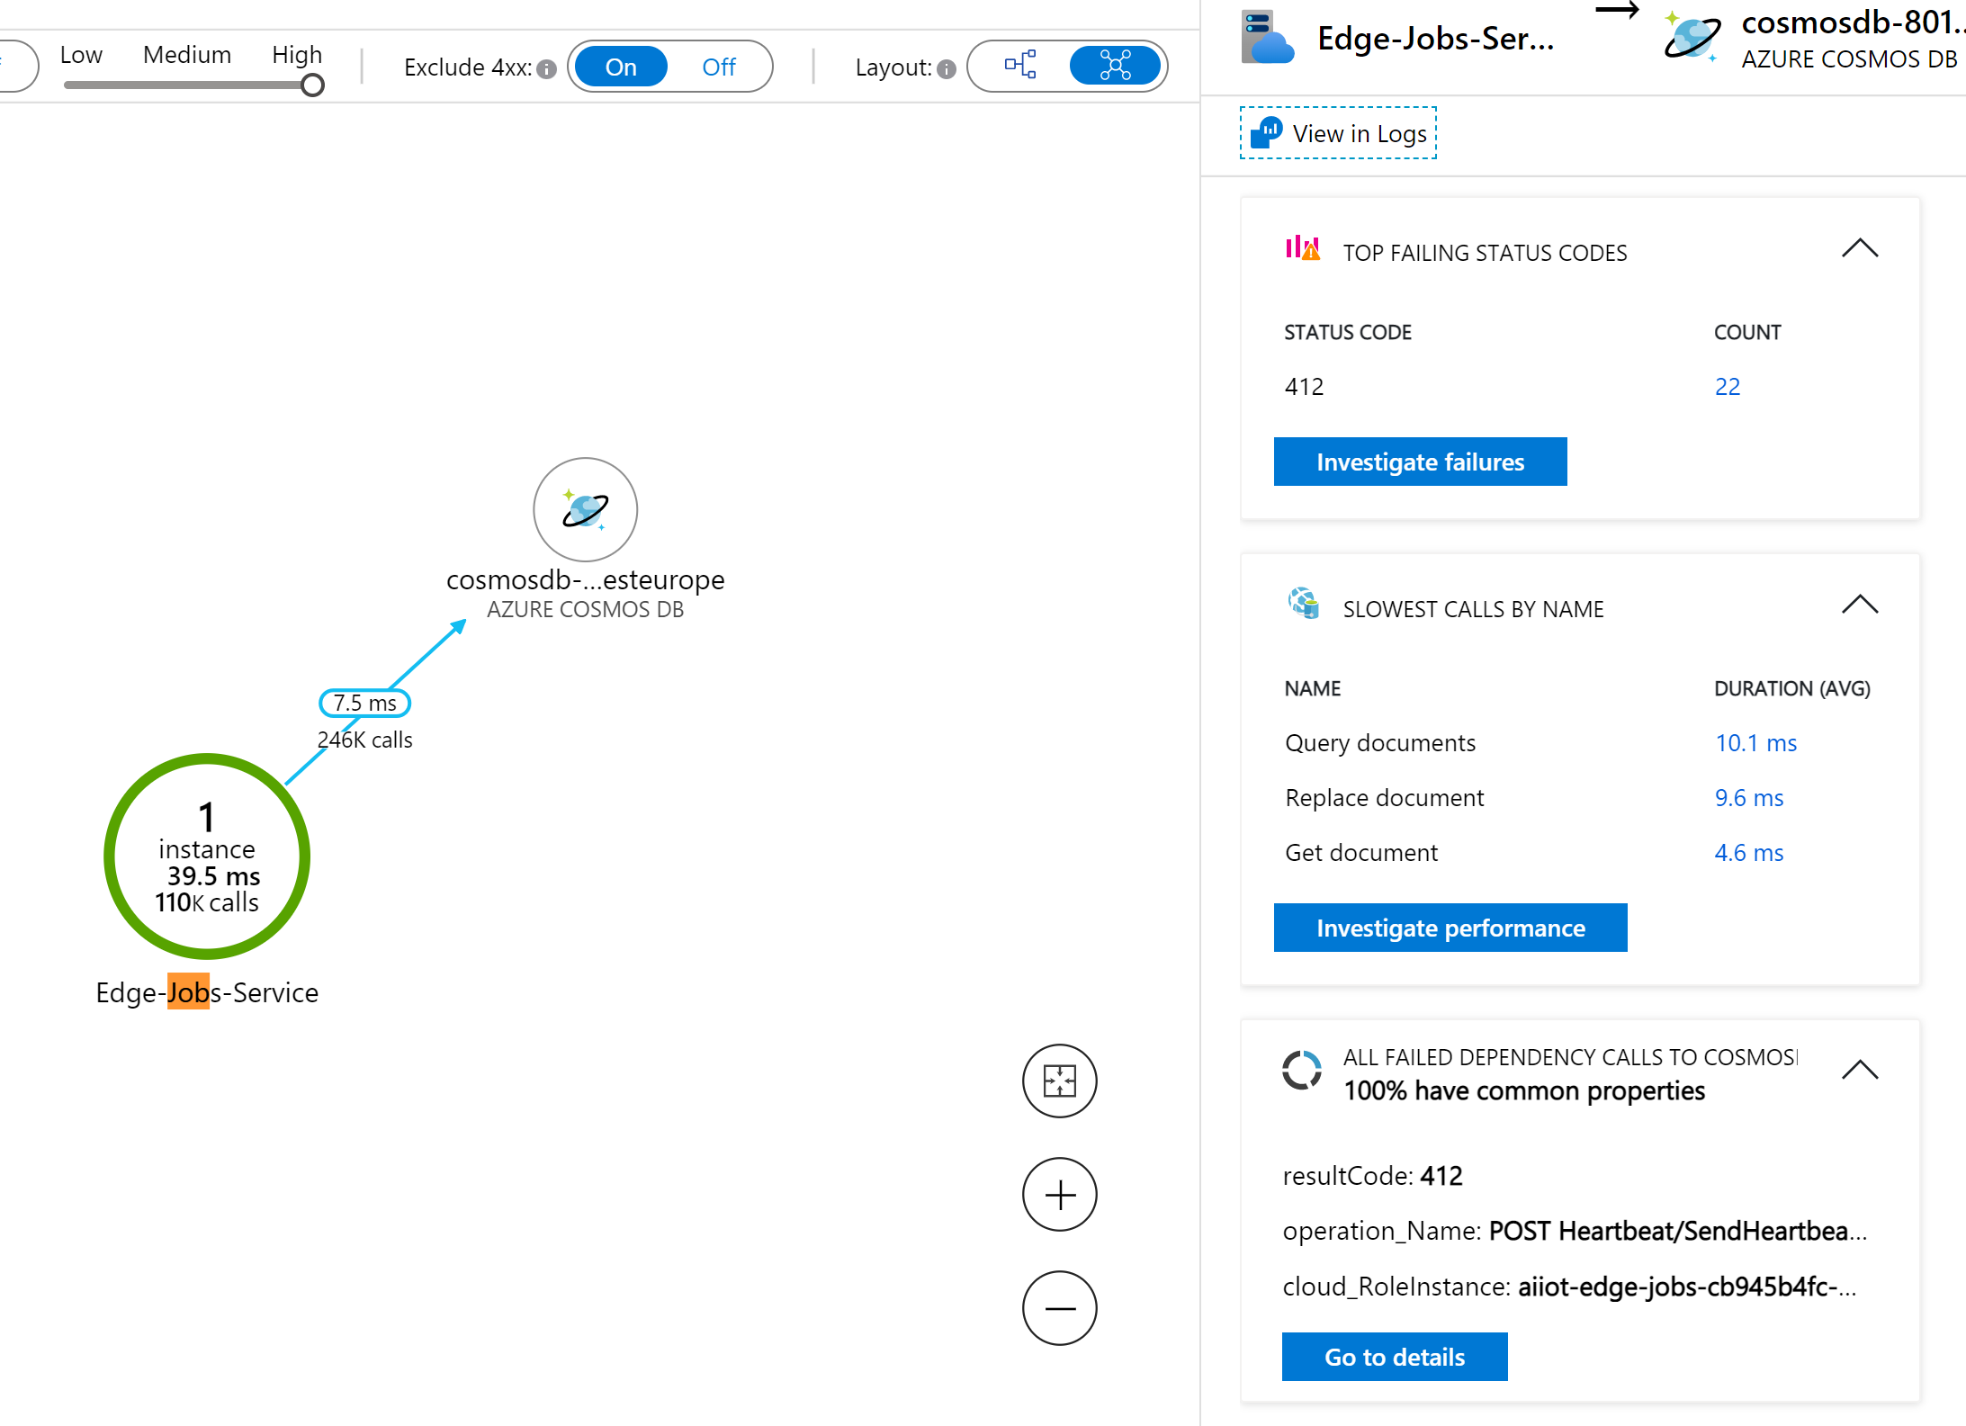
Task: Turn Off the Exclude 4xx toggle
Action: pos(718,67)
